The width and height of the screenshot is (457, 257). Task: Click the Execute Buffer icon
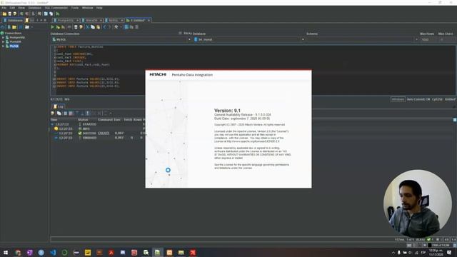63,27
